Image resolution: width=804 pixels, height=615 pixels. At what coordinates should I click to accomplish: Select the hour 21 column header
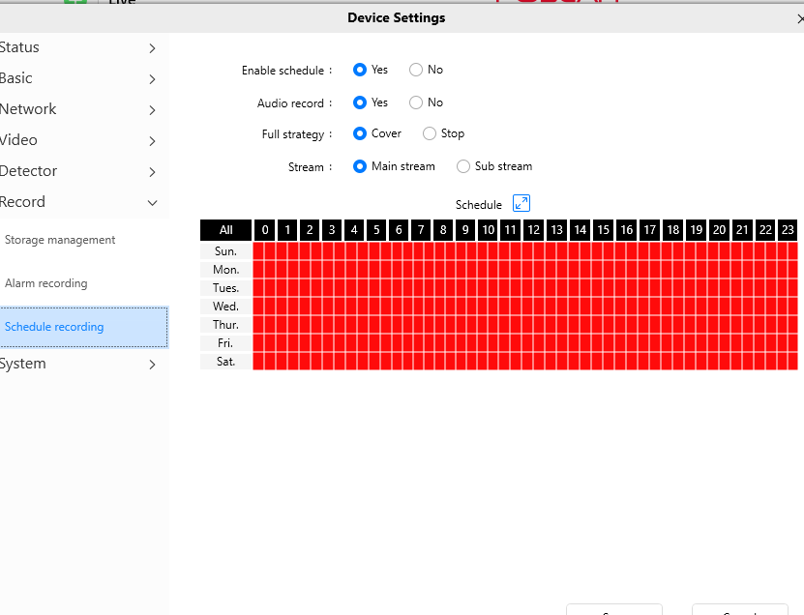(742, 230)
